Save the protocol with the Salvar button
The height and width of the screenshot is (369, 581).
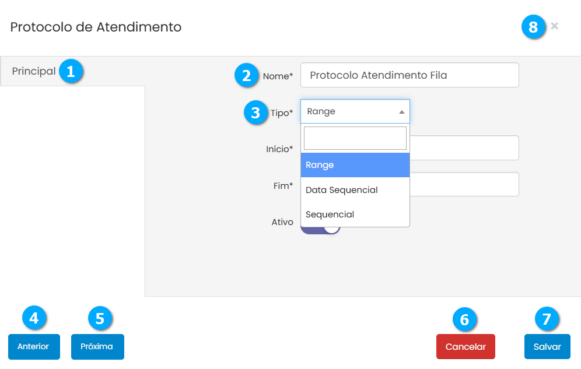pos(547,346)
